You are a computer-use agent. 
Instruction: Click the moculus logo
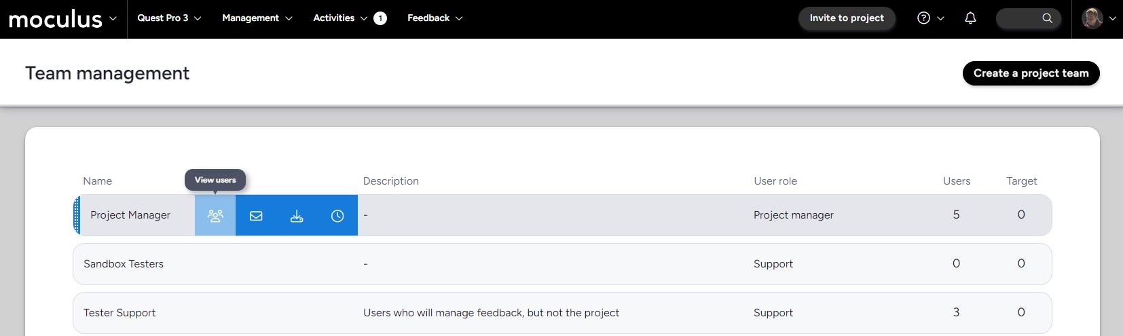click(55, 19)
